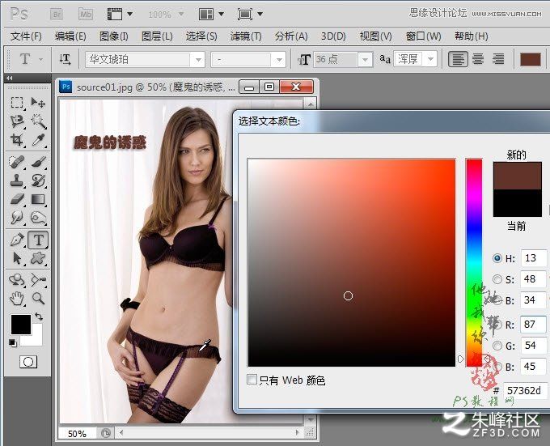Screen dimensions: 550x446
Task: Select the Hand tool
Action: (x=17, y=298)
